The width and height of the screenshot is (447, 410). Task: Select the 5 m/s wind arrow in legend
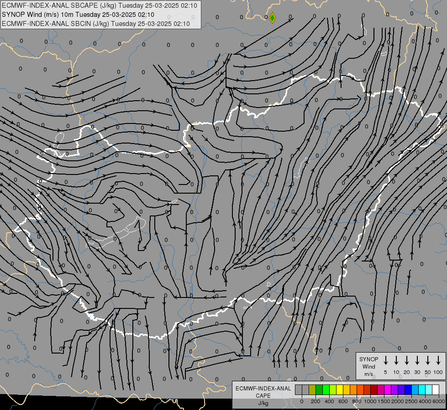pyautogui.click(x=385, y=360)
